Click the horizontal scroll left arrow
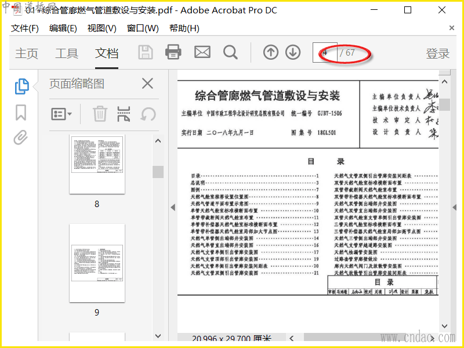This screenshot has height=348, width=464. coord(292,338)
